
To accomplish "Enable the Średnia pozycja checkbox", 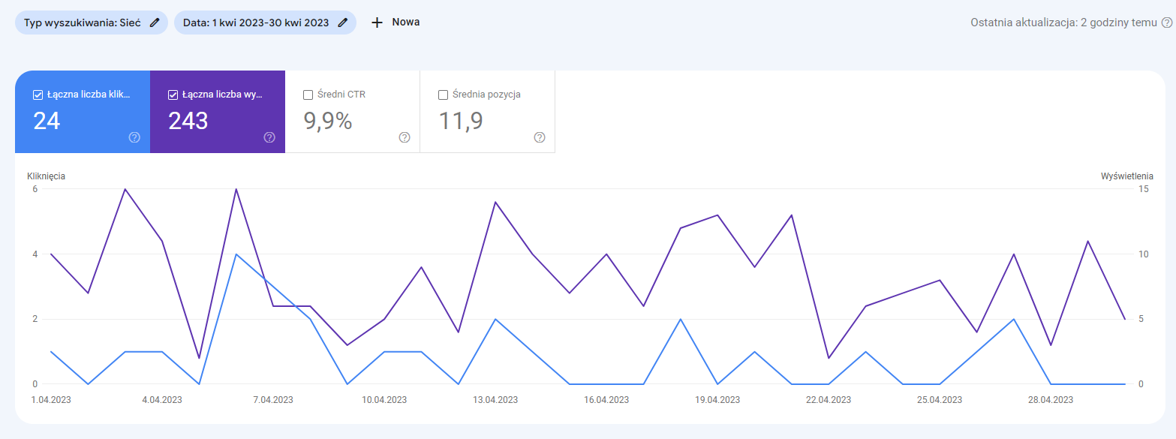I will coord(443,95).
